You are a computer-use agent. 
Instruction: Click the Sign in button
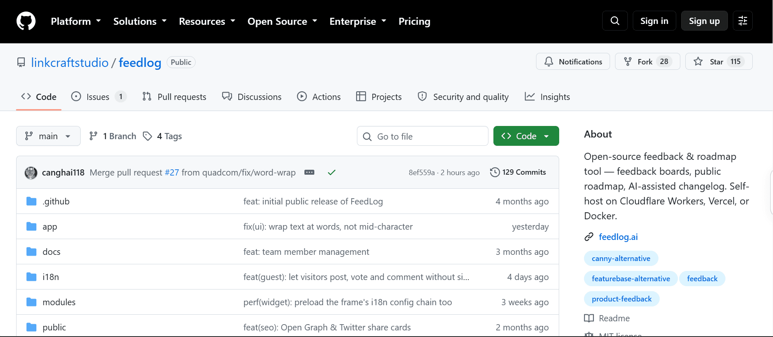[654, 21]
